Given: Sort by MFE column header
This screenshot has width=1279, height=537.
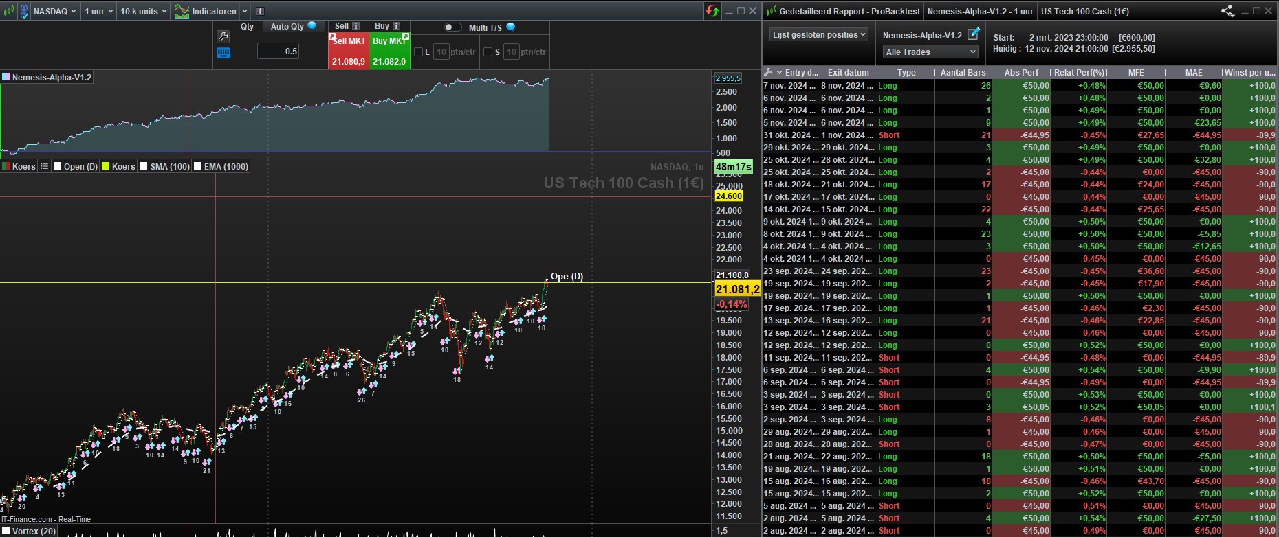Looking at the screenshot, I should [x=1136, y=72].
